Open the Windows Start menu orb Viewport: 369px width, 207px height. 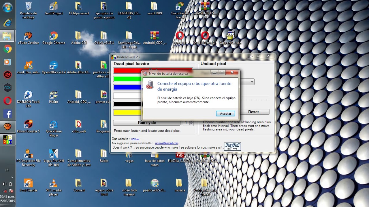7,7
